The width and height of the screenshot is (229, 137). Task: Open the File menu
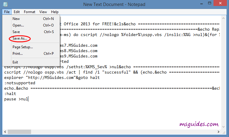click(x=7, y=12)
